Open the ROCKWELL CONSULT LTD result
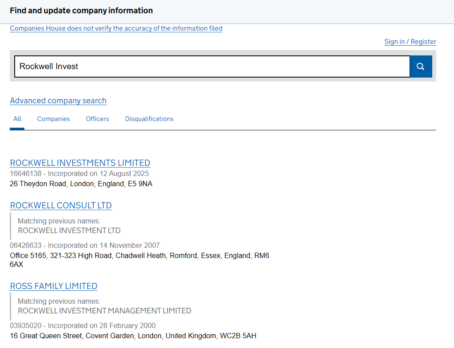The height and width of the screenshot is (348, 454). coord(61,206)
